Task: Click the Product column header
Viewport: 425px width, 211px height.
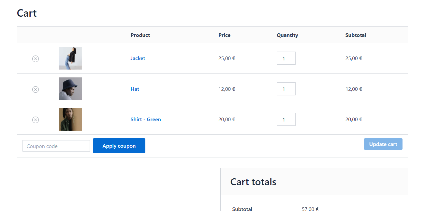Action: point(140,35)
